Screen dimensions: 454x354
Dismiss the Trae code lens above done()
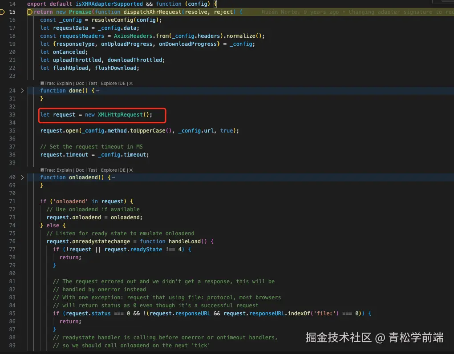(131, 83)
